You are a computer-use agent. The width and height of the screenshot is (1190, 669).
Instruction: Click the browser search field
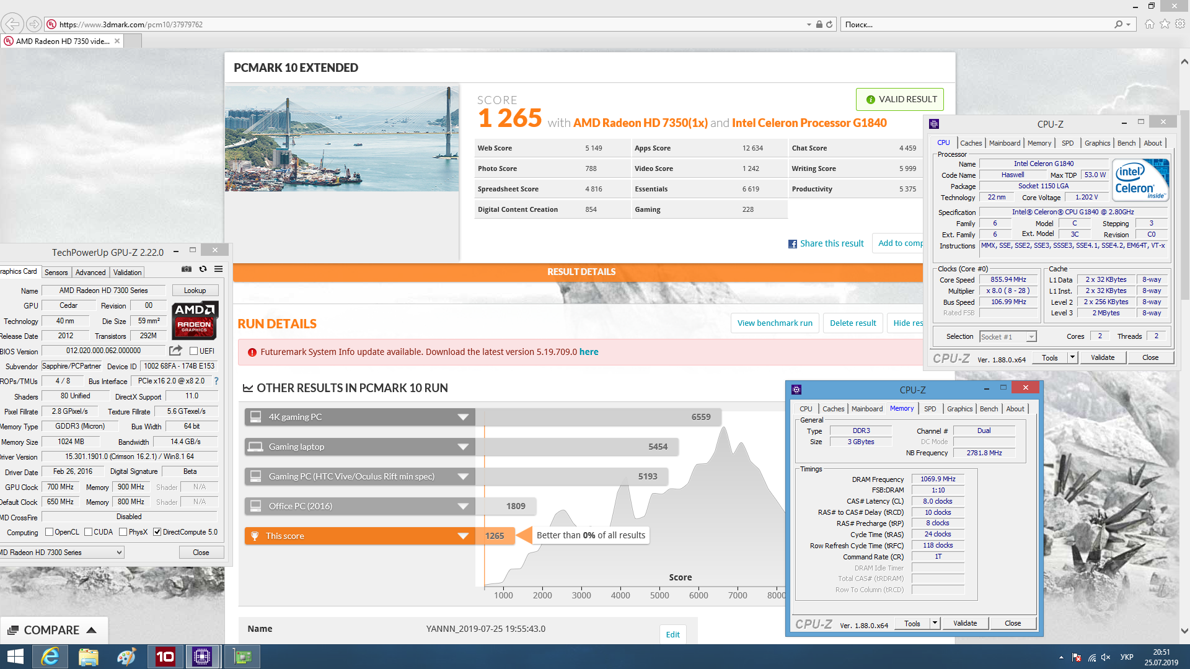click(979, 25)
